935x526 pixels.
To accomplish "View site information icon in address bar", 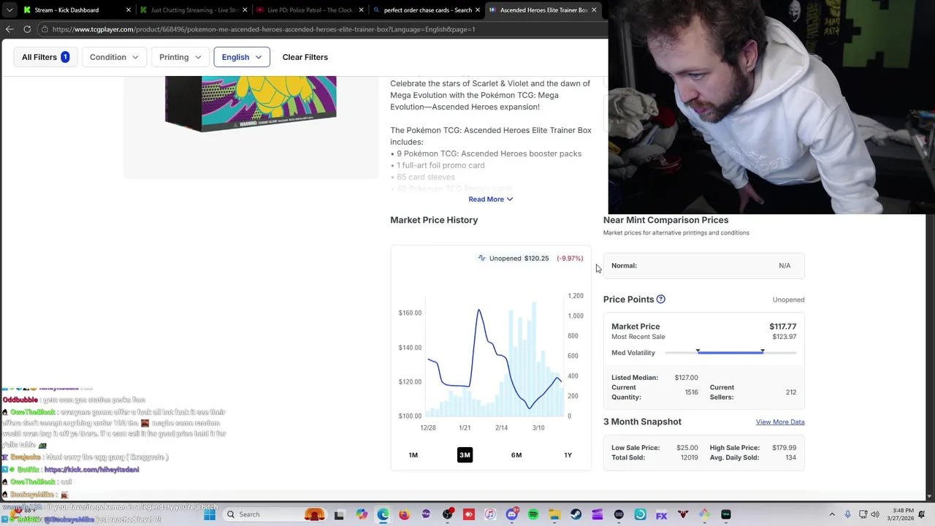I will coord(45,29).
